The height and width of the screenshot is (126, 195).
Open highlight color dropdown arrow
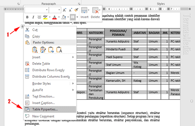click(50, 17)
